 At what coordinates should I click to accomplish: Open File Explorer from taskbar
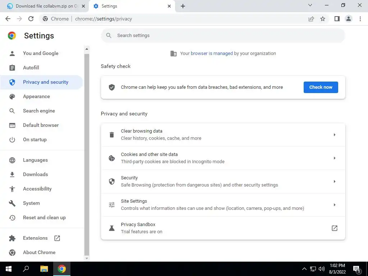pos(44,269)
